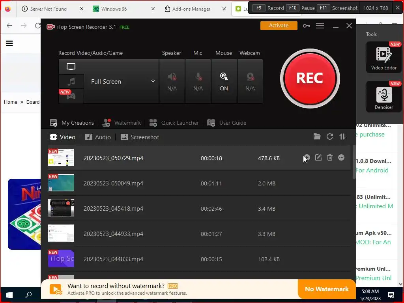Screen dimensions: 404x303
Task: Open the My Creations tab
Action: [x=72, y=123]
